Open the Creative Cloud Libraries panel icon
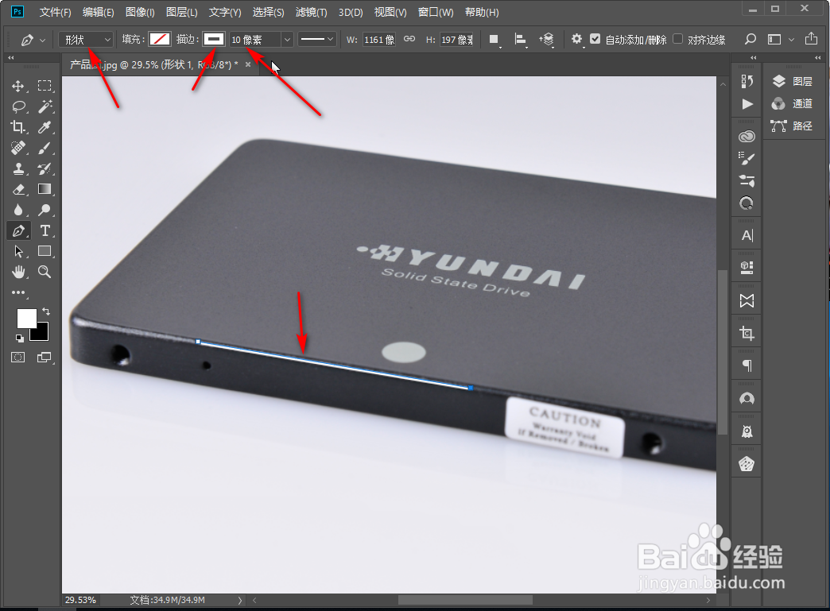Viewport: 830px width, 611px height. click(747, 137)
